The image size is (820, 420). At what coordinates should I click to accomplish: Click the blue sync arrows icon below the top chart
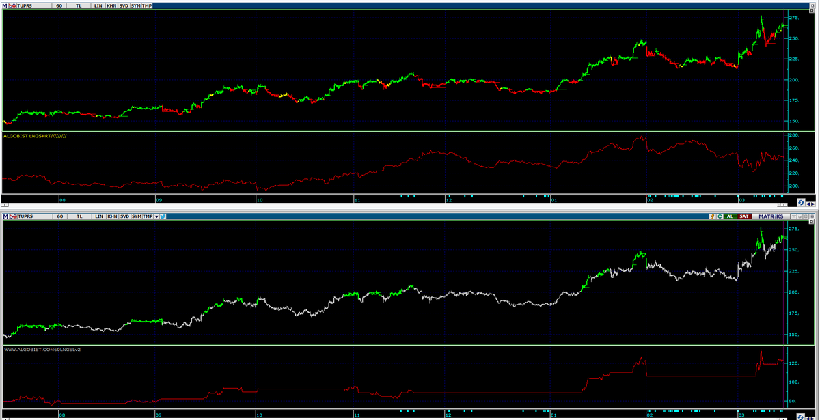801,203
